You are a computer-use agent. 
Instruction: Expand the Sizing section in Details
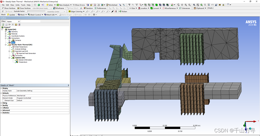[1, 103]
